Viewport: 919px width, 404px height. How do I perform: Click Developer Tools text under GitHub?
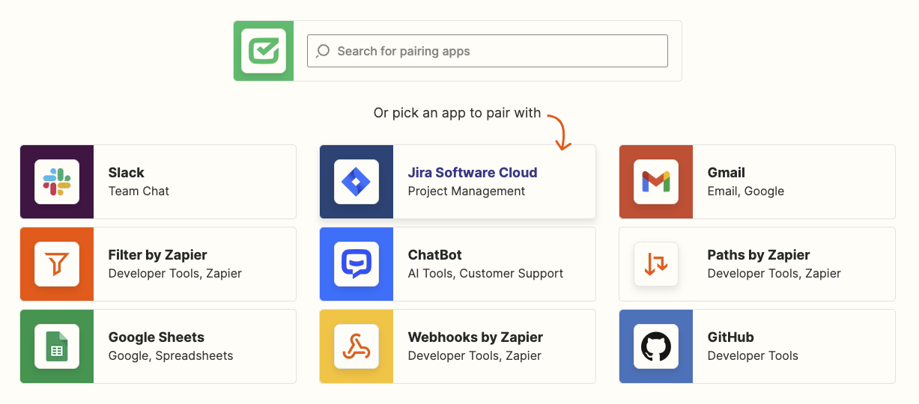tap(753, 356)
